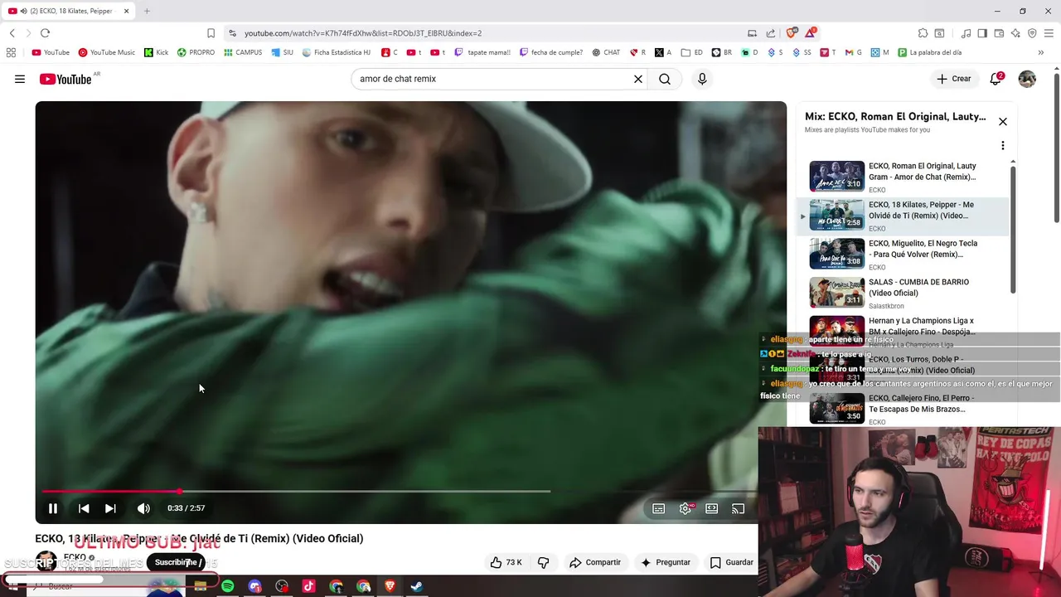Open Brave browser taskbar icon
This screenshot has width=1061, height=597.
pos(390,586)
